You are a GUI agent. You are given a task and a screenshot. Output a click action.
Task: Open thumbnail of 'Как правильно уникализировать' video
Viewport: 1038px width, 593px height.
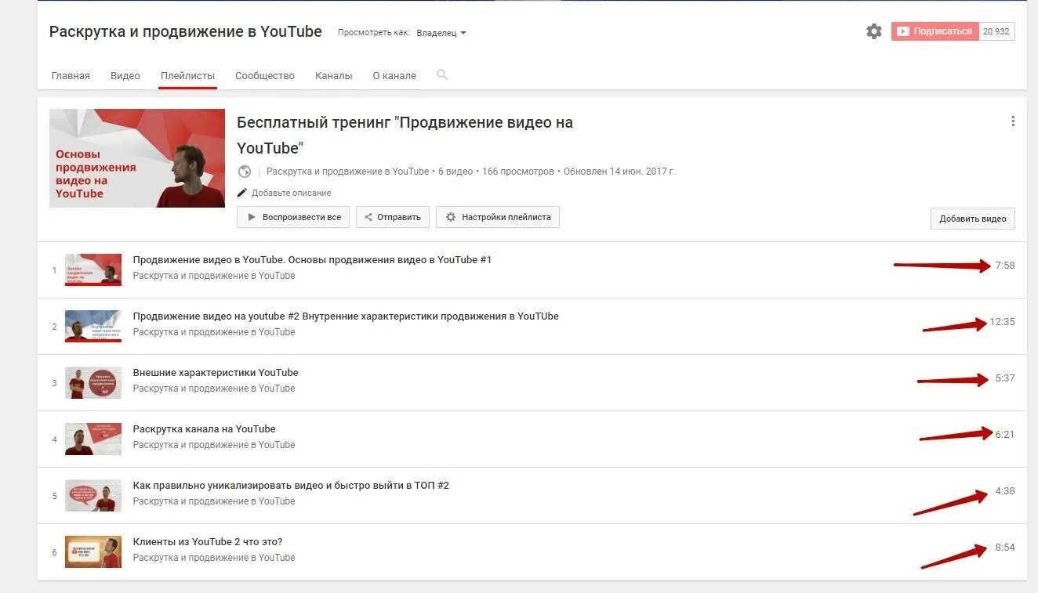[x=93, y=495]
